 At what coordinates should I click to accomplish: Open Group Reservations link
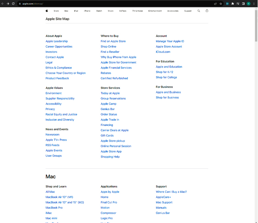(x=113, y=98)
